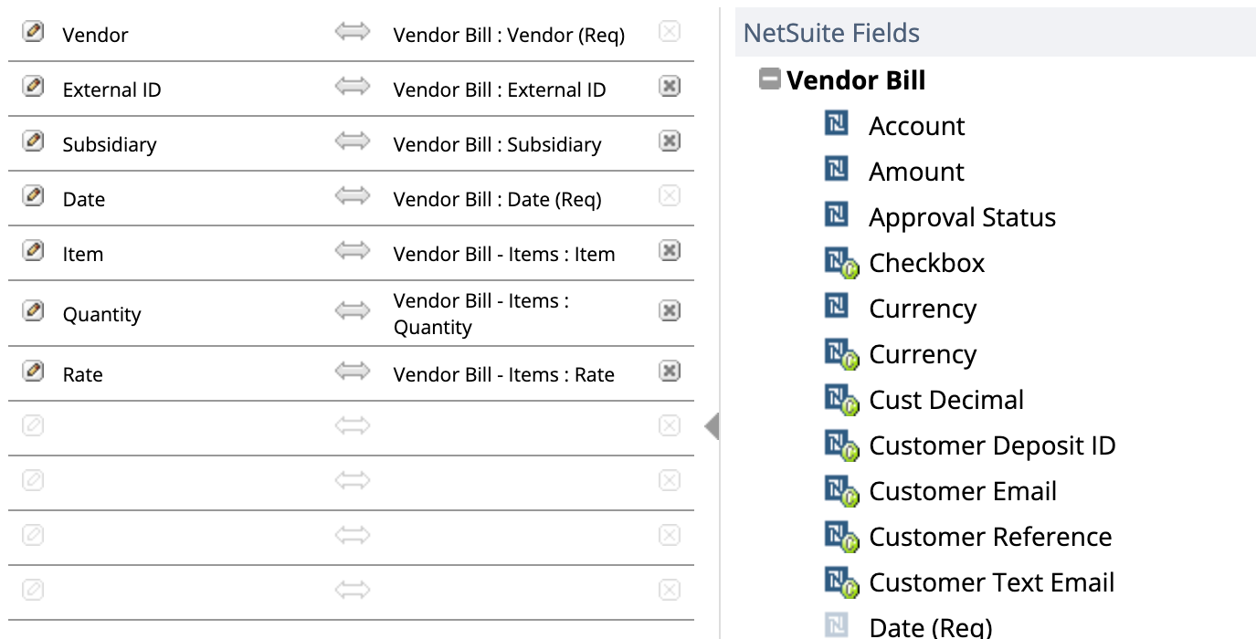The image size is (1256, 639).
Task: Click the edit pencil icon for Rate row
Action: coord(33,372)
